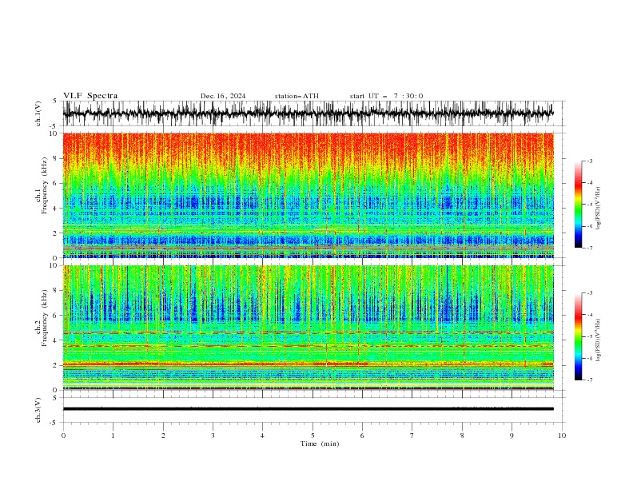
Task: Click the "-3" tick on ch.1 colorbar
Action: coord(589,161)
